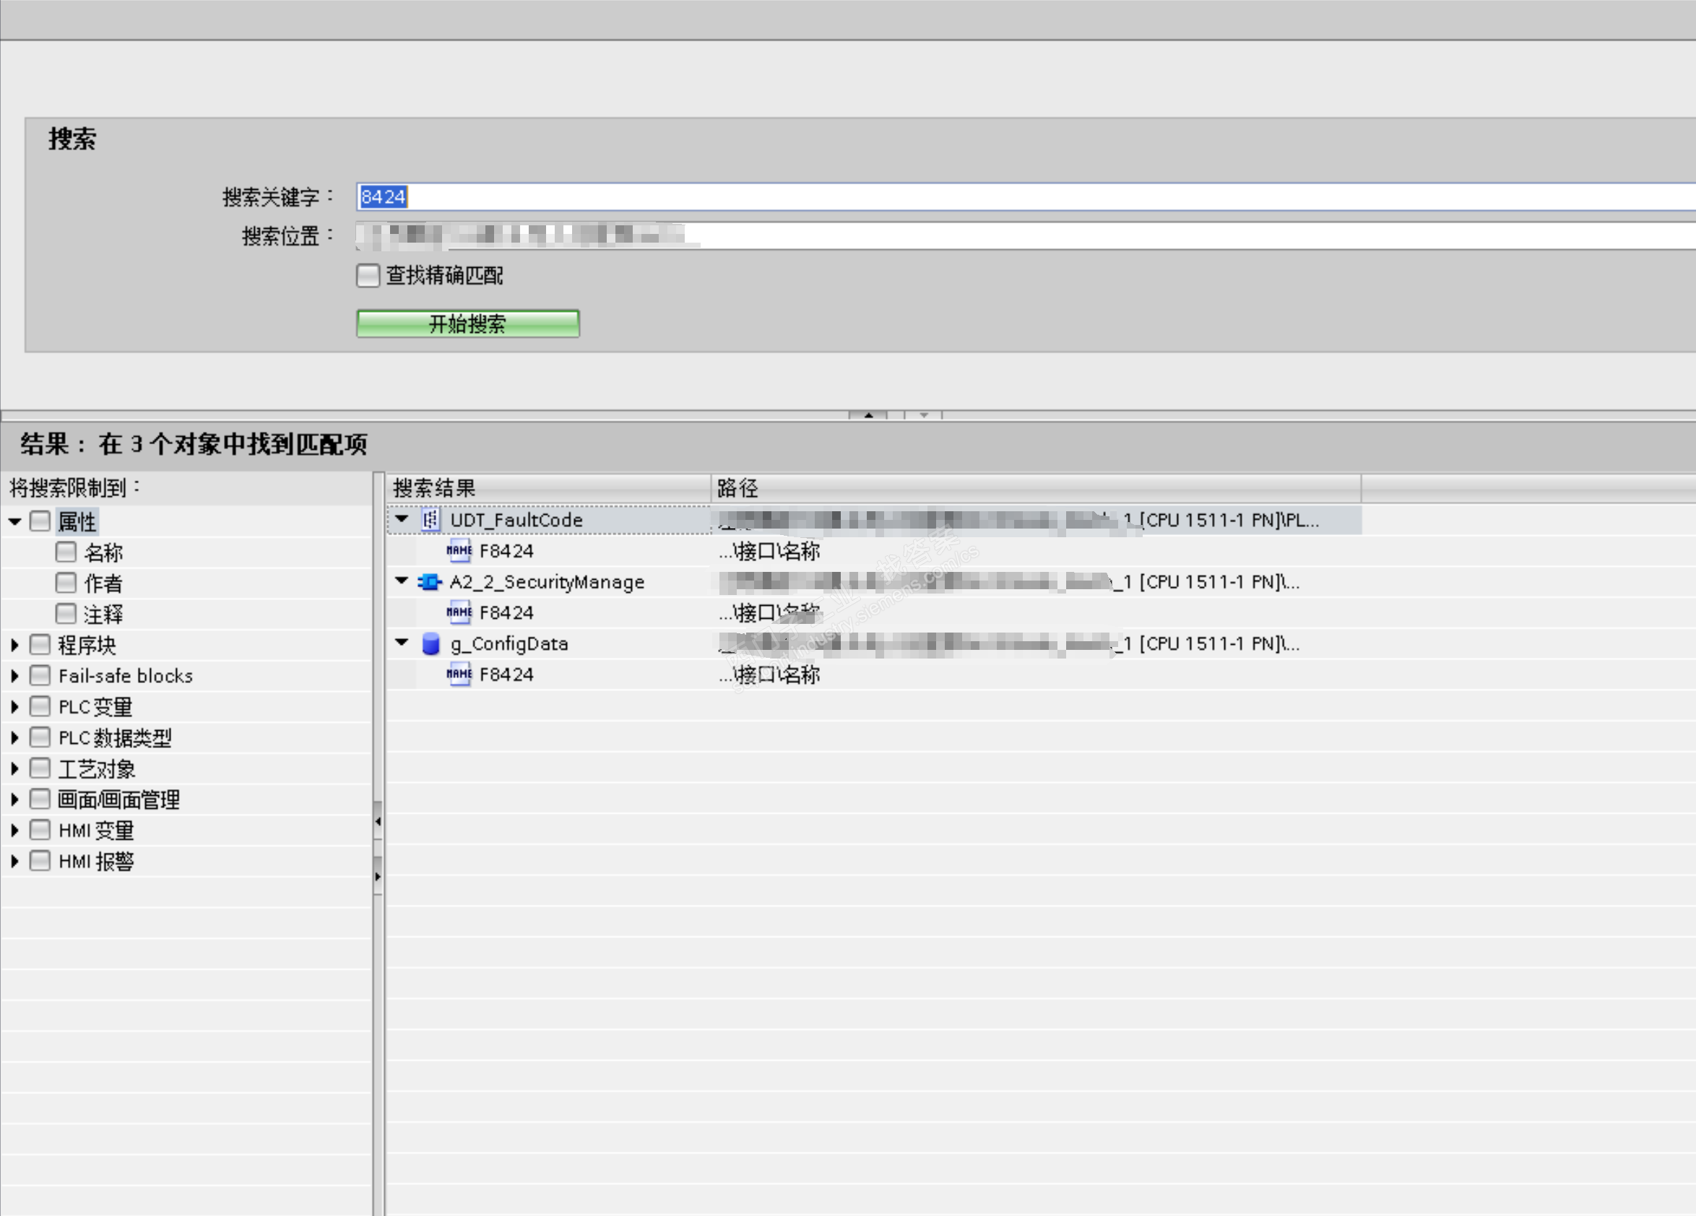Click NAME icon under UDT_FaultCode
The image size is (1696, 1216).
[x=459, y=551]
